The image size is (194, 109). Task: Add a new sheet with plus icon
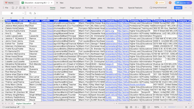(35, 104)
